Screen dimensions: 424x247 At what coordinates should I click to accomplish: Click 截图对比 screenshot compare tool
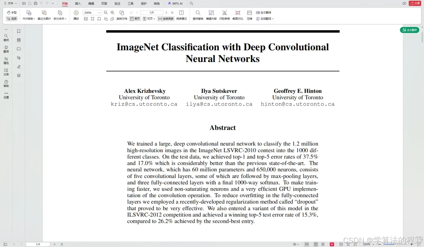click(x=238, y=15)
